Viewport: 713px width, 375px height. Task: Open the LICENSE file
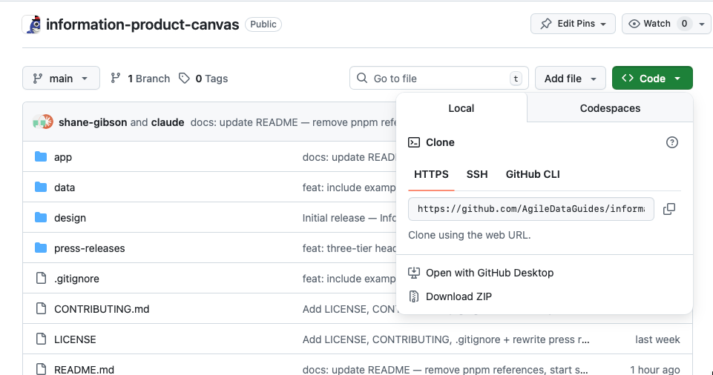coord(75,339)
